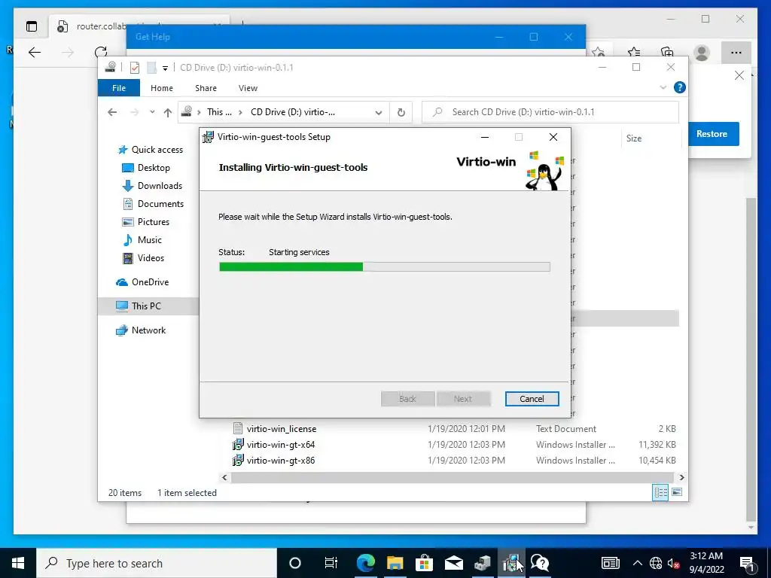Select the virtio-win-gt-x64 installer
This screenshot has height=578, width=771.
[x=280, y=445]
